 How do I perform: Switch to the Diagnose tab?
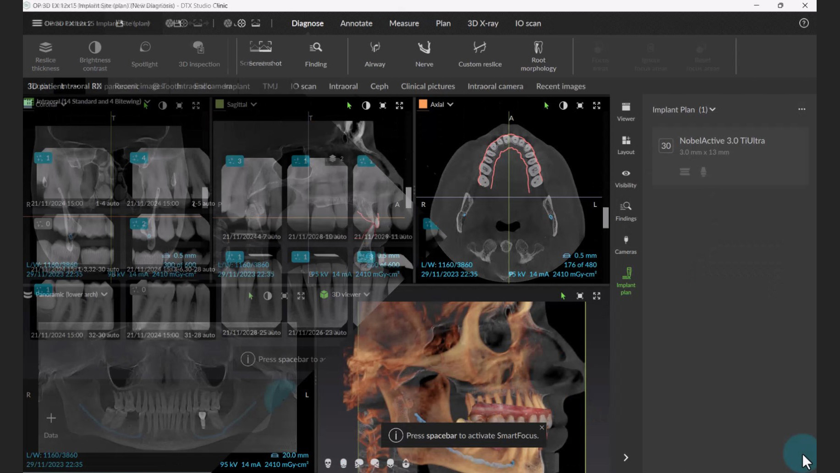pyautogui.click(x=308, y=23)
